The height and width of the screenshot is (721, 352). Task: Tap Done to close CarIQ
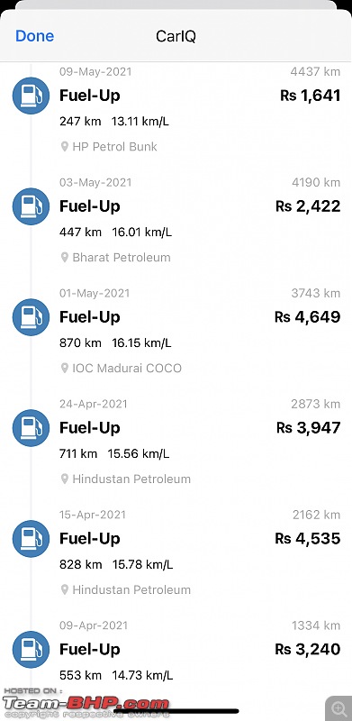click(x=34, y=36)
